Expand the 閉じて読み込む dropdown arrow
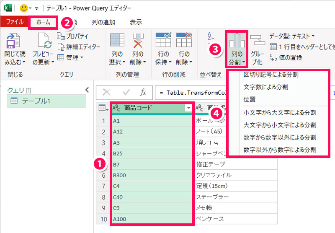Screen dimensions: 335x233 point(24,62)
